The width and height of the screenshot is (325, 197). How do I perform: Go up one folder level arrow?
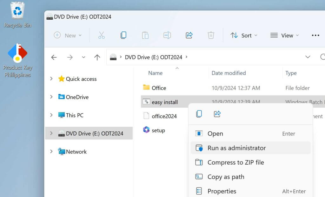(x=97, y=57)
